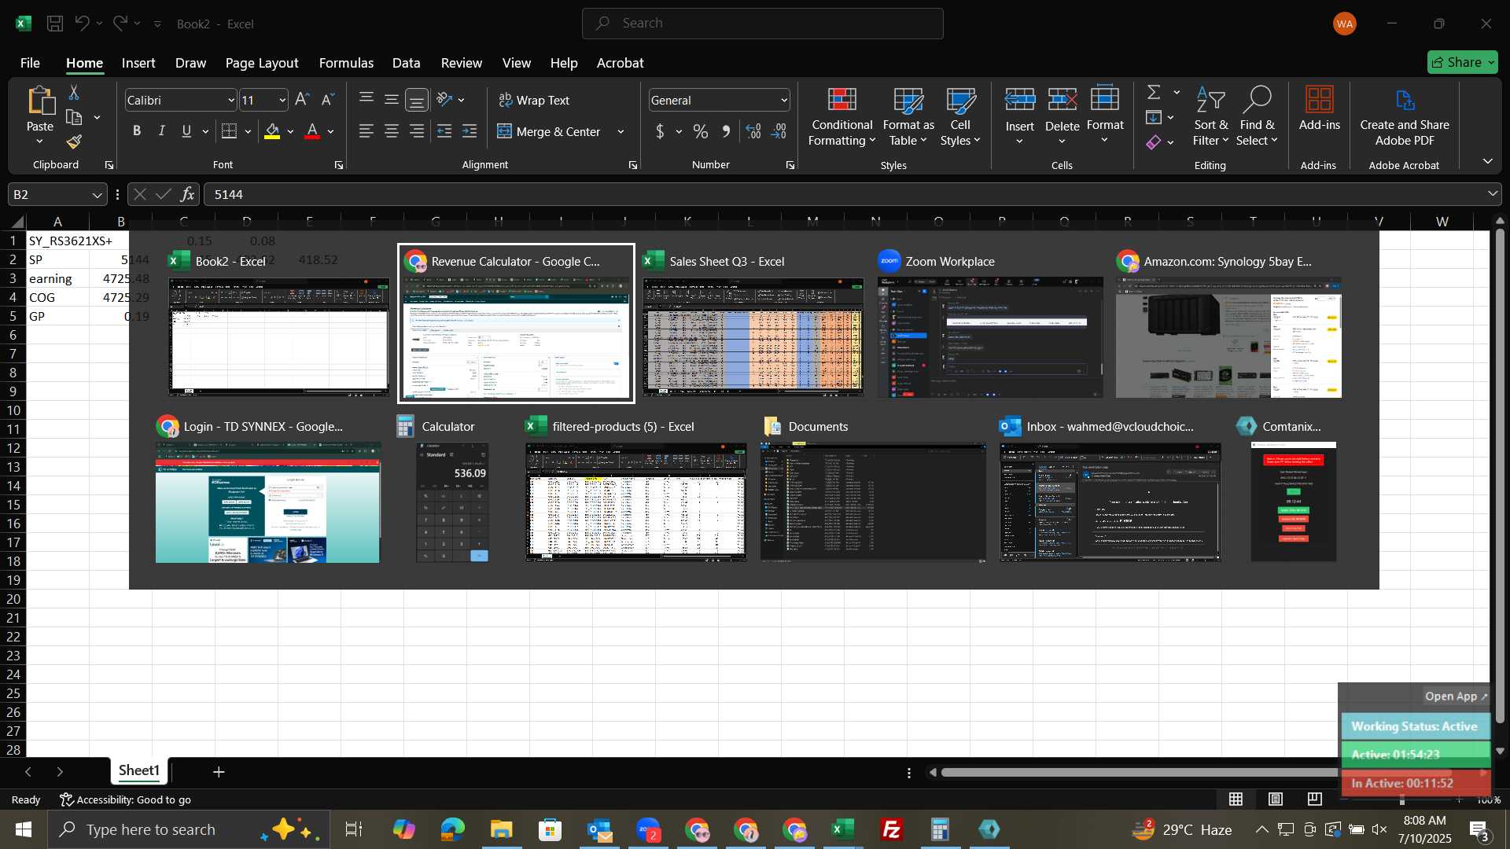Select the Calculator window thumbnail
This screenshot has height=849, width=1510.
click(452, 489)
